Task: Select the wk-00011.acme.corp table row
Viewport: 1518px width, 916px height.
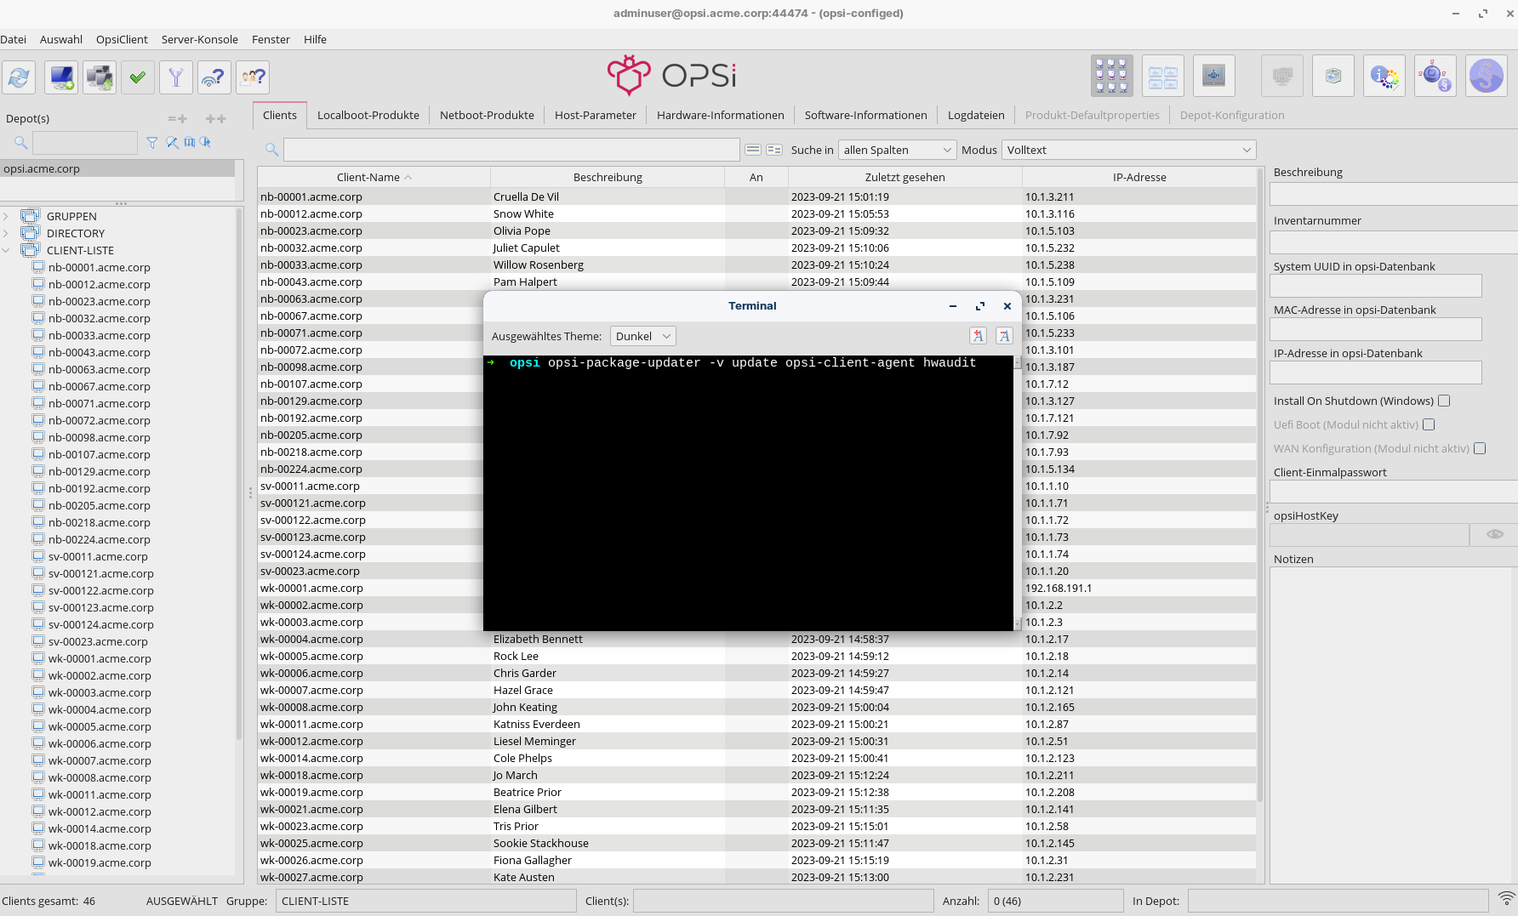Action: pyautogui.click(x=756, y=724)
